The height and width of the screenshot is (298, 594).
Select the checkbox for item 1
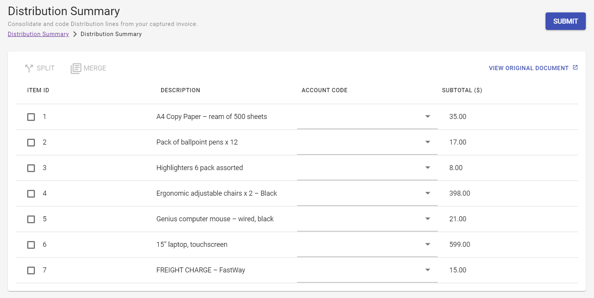(31, 117)
